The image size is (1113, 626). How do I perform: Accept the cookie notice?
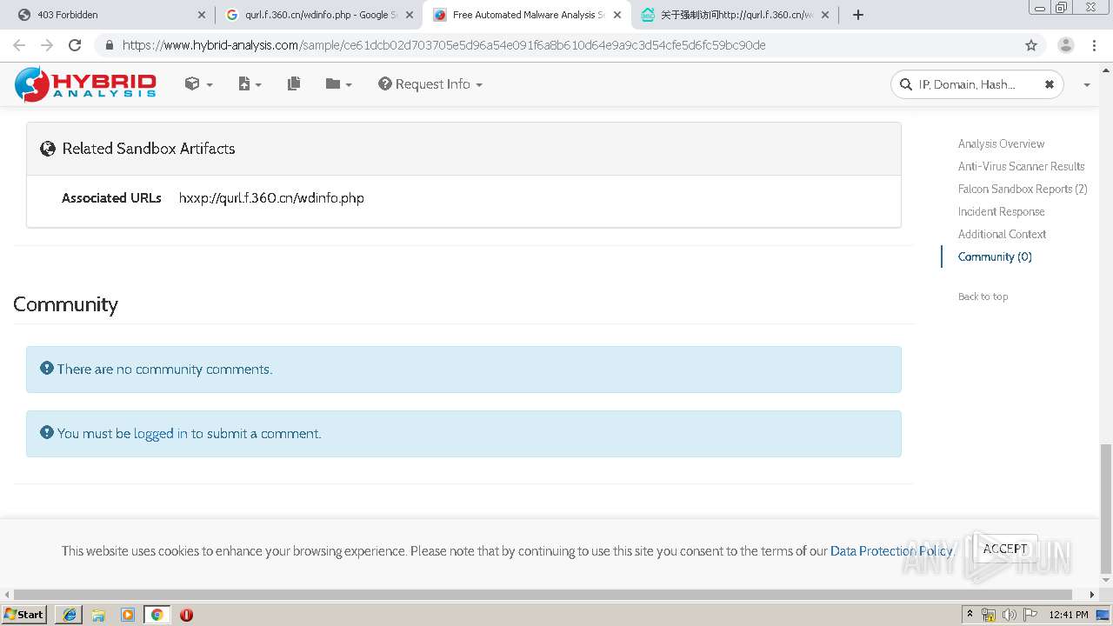[x=1005, y=549]
